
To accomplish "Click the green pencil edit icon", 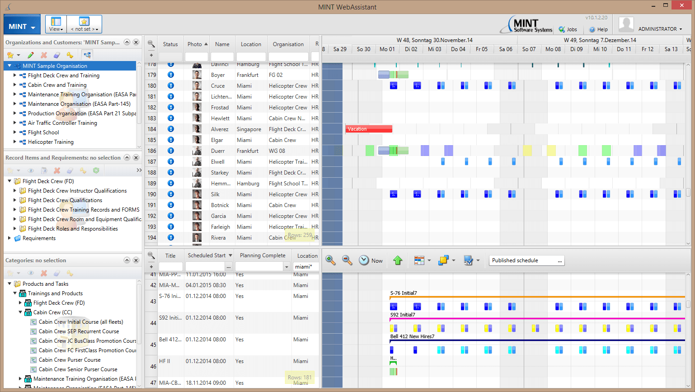I will click(31, 55).
